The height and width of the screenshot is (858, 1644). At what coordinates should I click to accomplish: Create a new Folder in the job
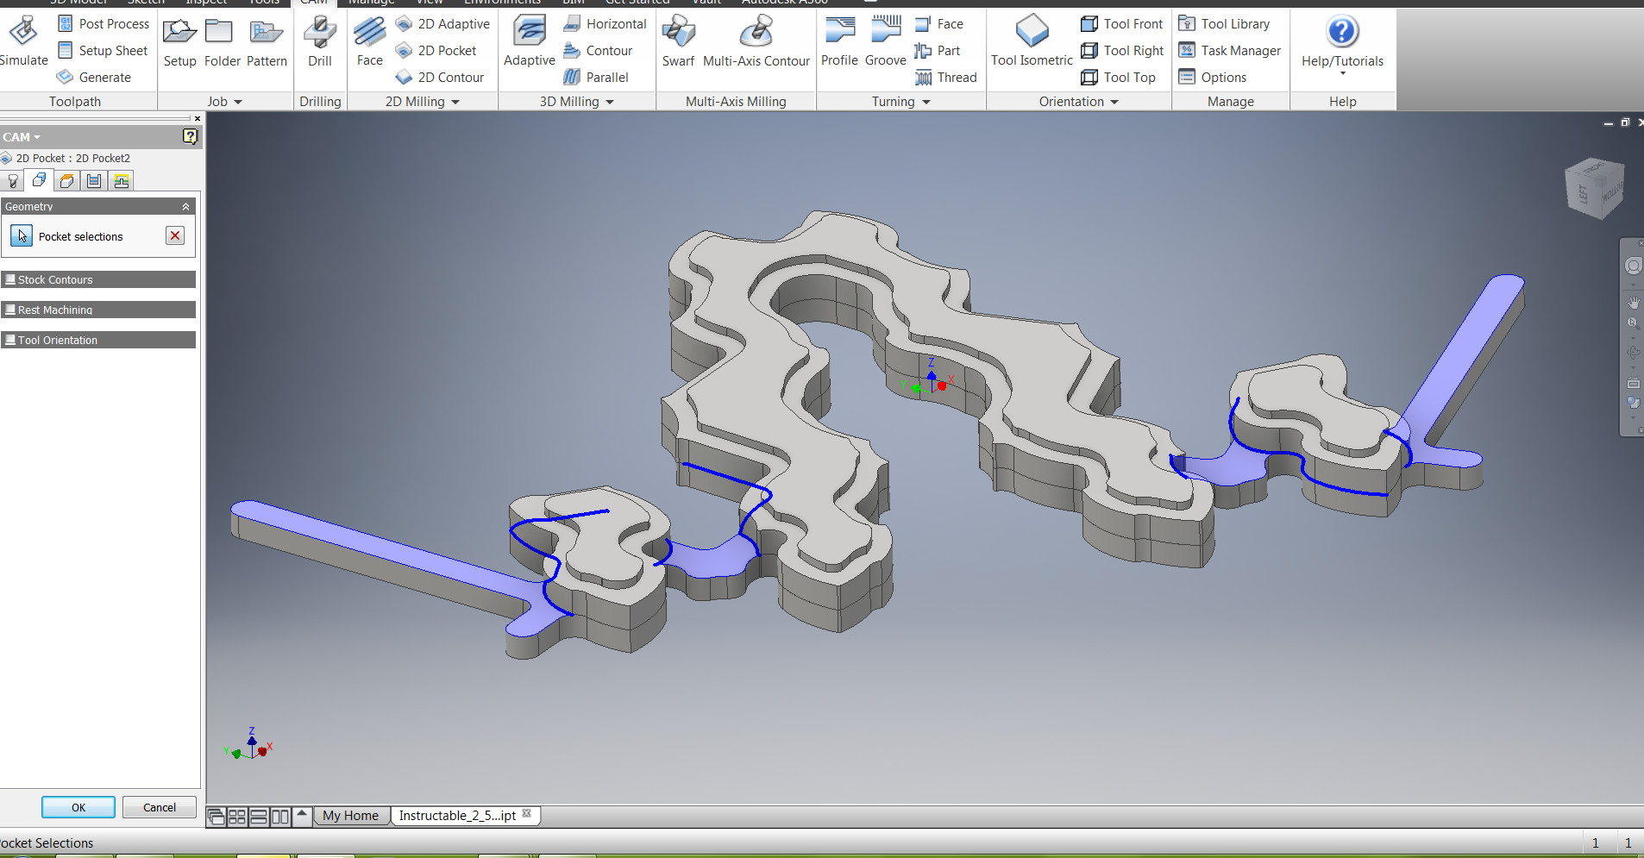222,42
